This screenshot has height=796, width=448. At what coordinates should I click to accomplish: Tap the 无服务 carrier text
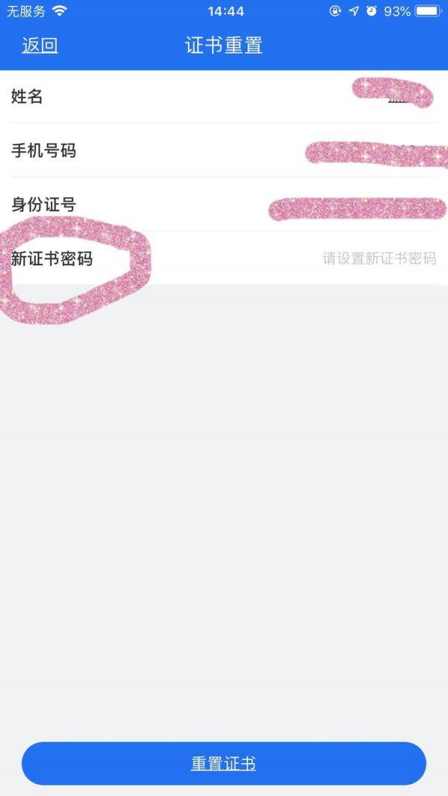(x=26, y=10)
